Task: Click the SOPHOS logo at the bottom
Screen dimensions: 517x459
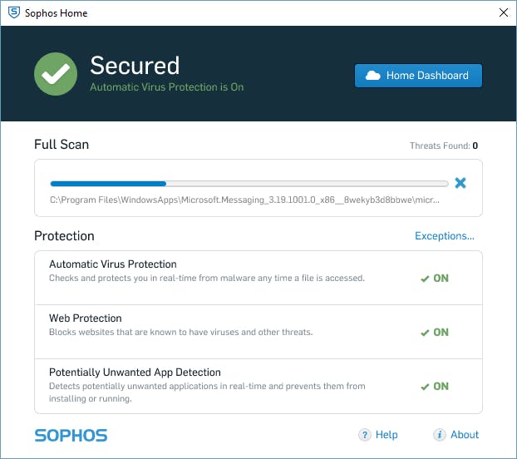Action: [71, 435]
